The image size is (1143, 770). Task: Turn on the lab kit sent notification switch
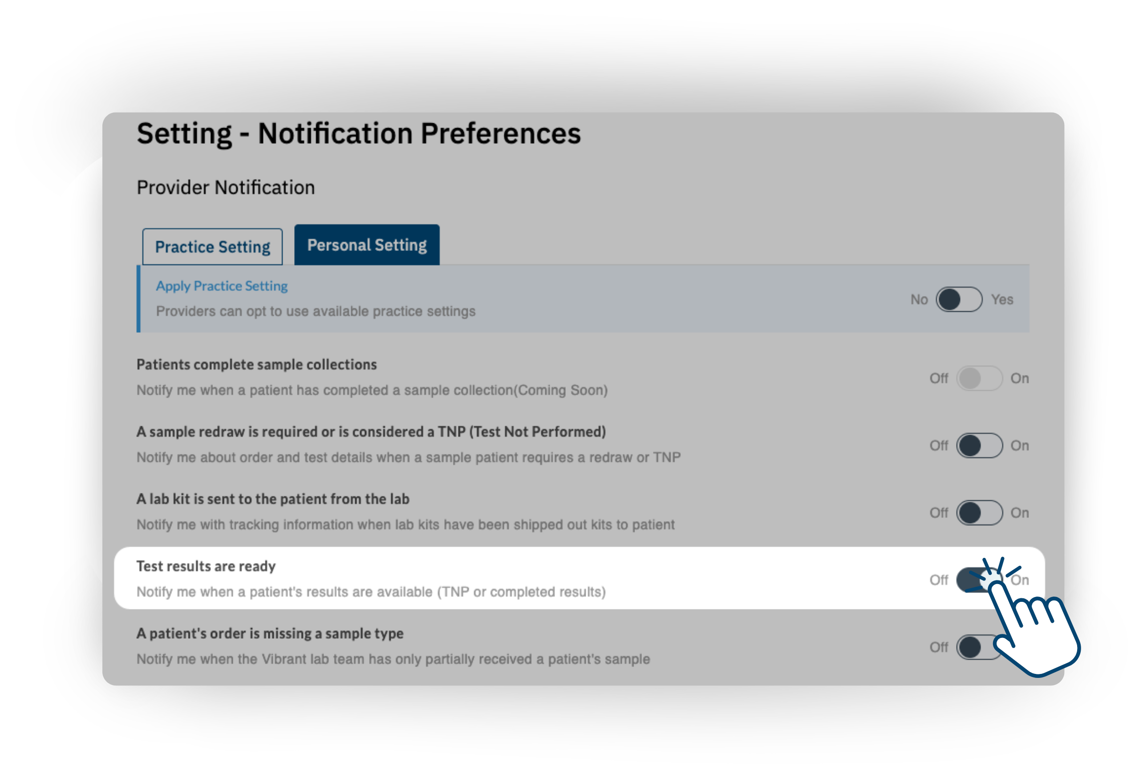tap(979, 513)
